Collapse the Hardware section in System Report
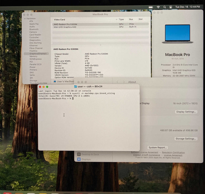This screenshot has width=205, height=194. 25,19
